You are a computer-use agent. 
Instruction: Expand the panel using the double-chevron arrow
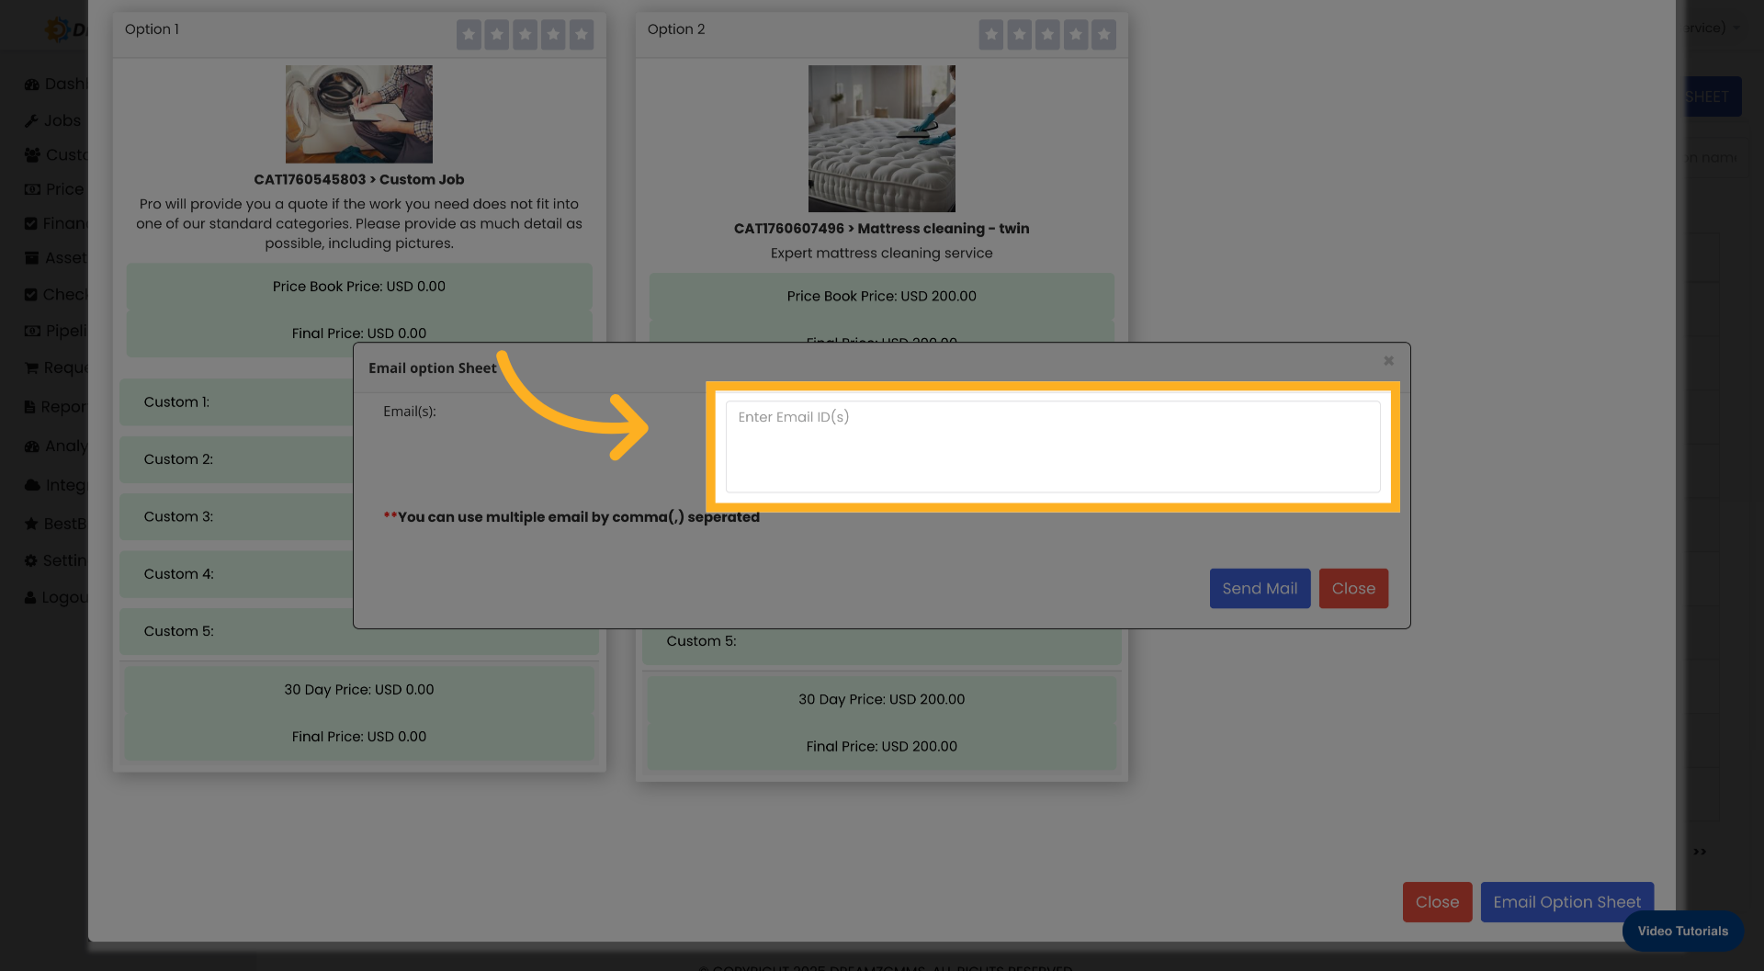point(1699,852)
